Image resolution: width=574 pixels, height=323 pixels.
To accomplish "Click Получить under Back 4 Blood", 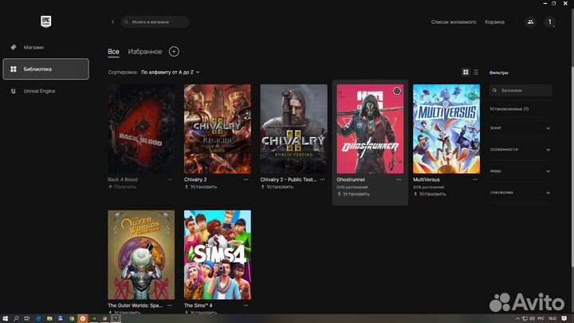I will (122, 187).
